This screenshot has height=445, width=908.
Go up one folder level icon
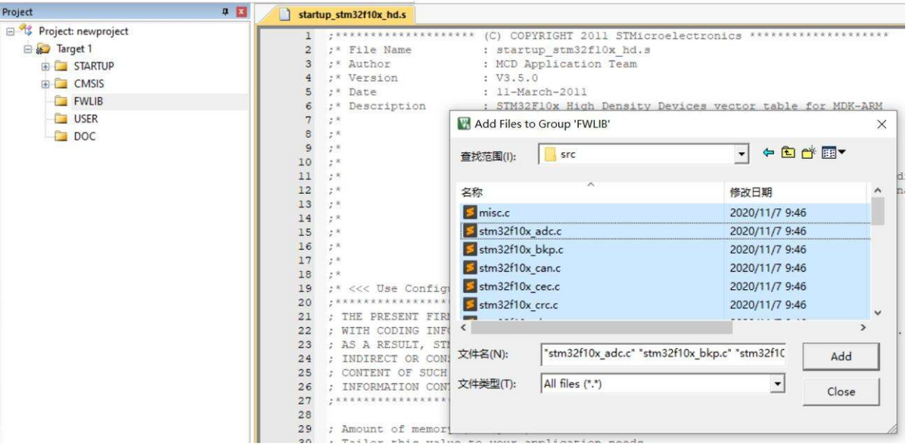point(788,153)
